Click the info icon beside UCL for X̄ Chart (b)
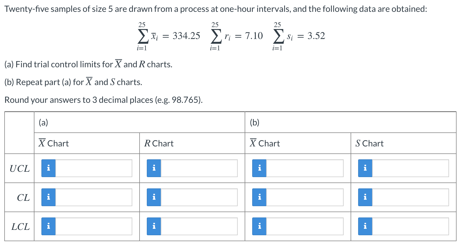The image size is (463, 246). tap(260, 168)
